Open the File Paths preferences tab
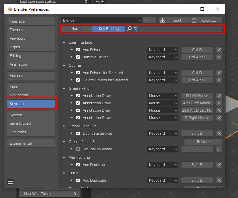Image resolution: width=238 pixels, height=198 pixels. 31,132
